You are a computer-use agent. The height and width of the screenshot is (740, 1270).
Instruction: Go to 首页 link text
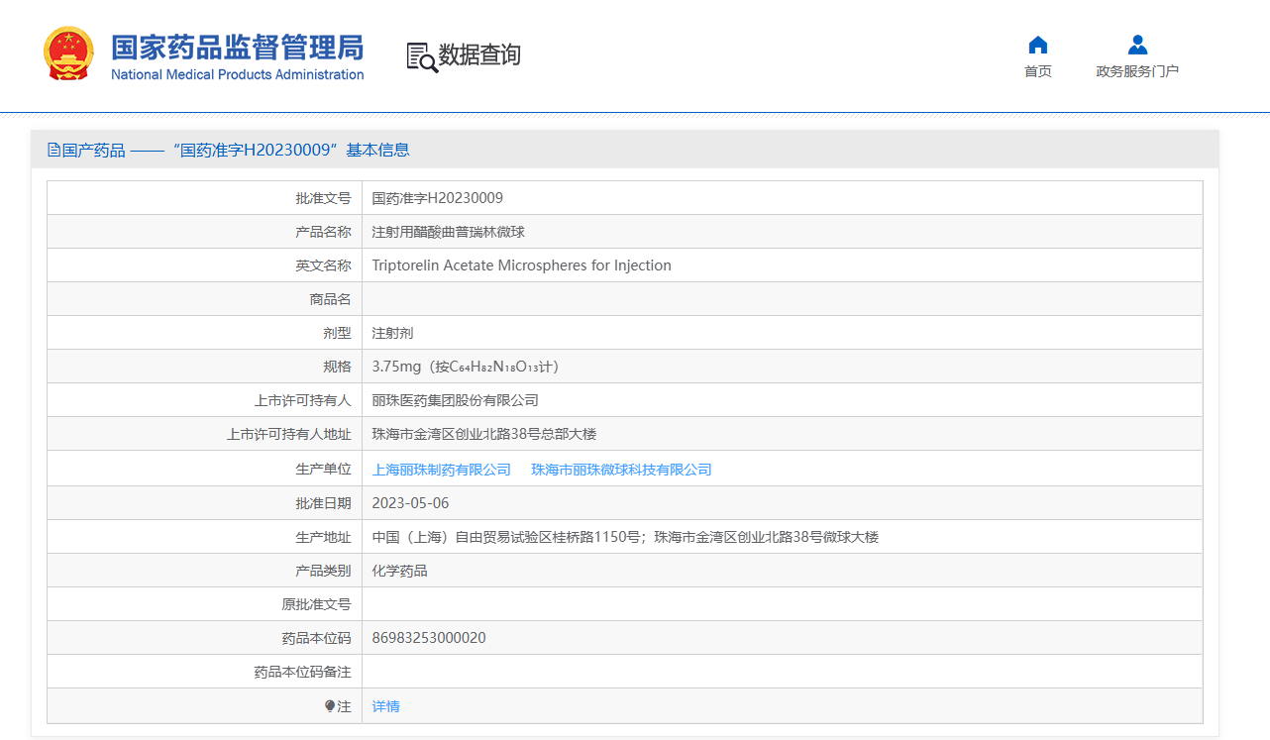pyautogui.click(x=1038, y=71)
